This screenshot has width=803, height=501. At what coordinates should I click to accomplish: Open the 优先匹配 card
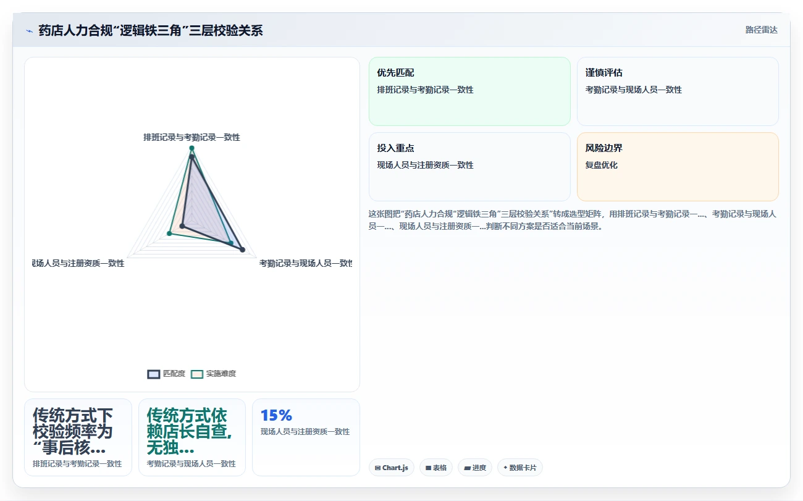pyautogui.click(x=469, y=91)
